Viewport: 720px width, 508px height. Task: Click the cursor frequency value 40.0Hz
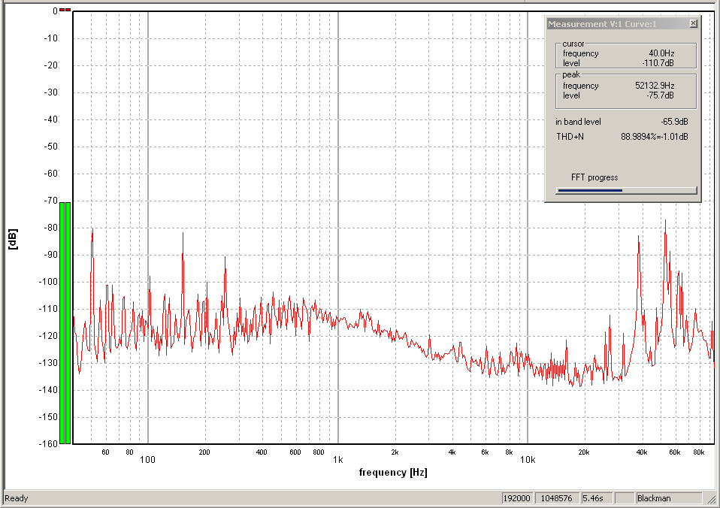tap(661, 53)
